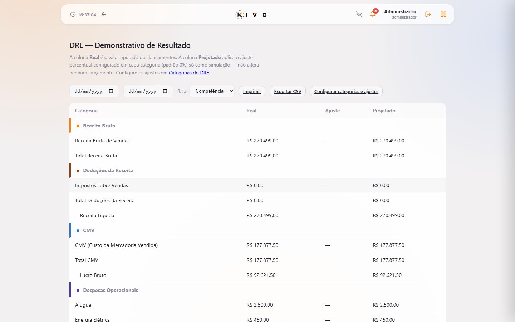Open calendar picker on first date field
515x322 pixels.
(111, 91)
